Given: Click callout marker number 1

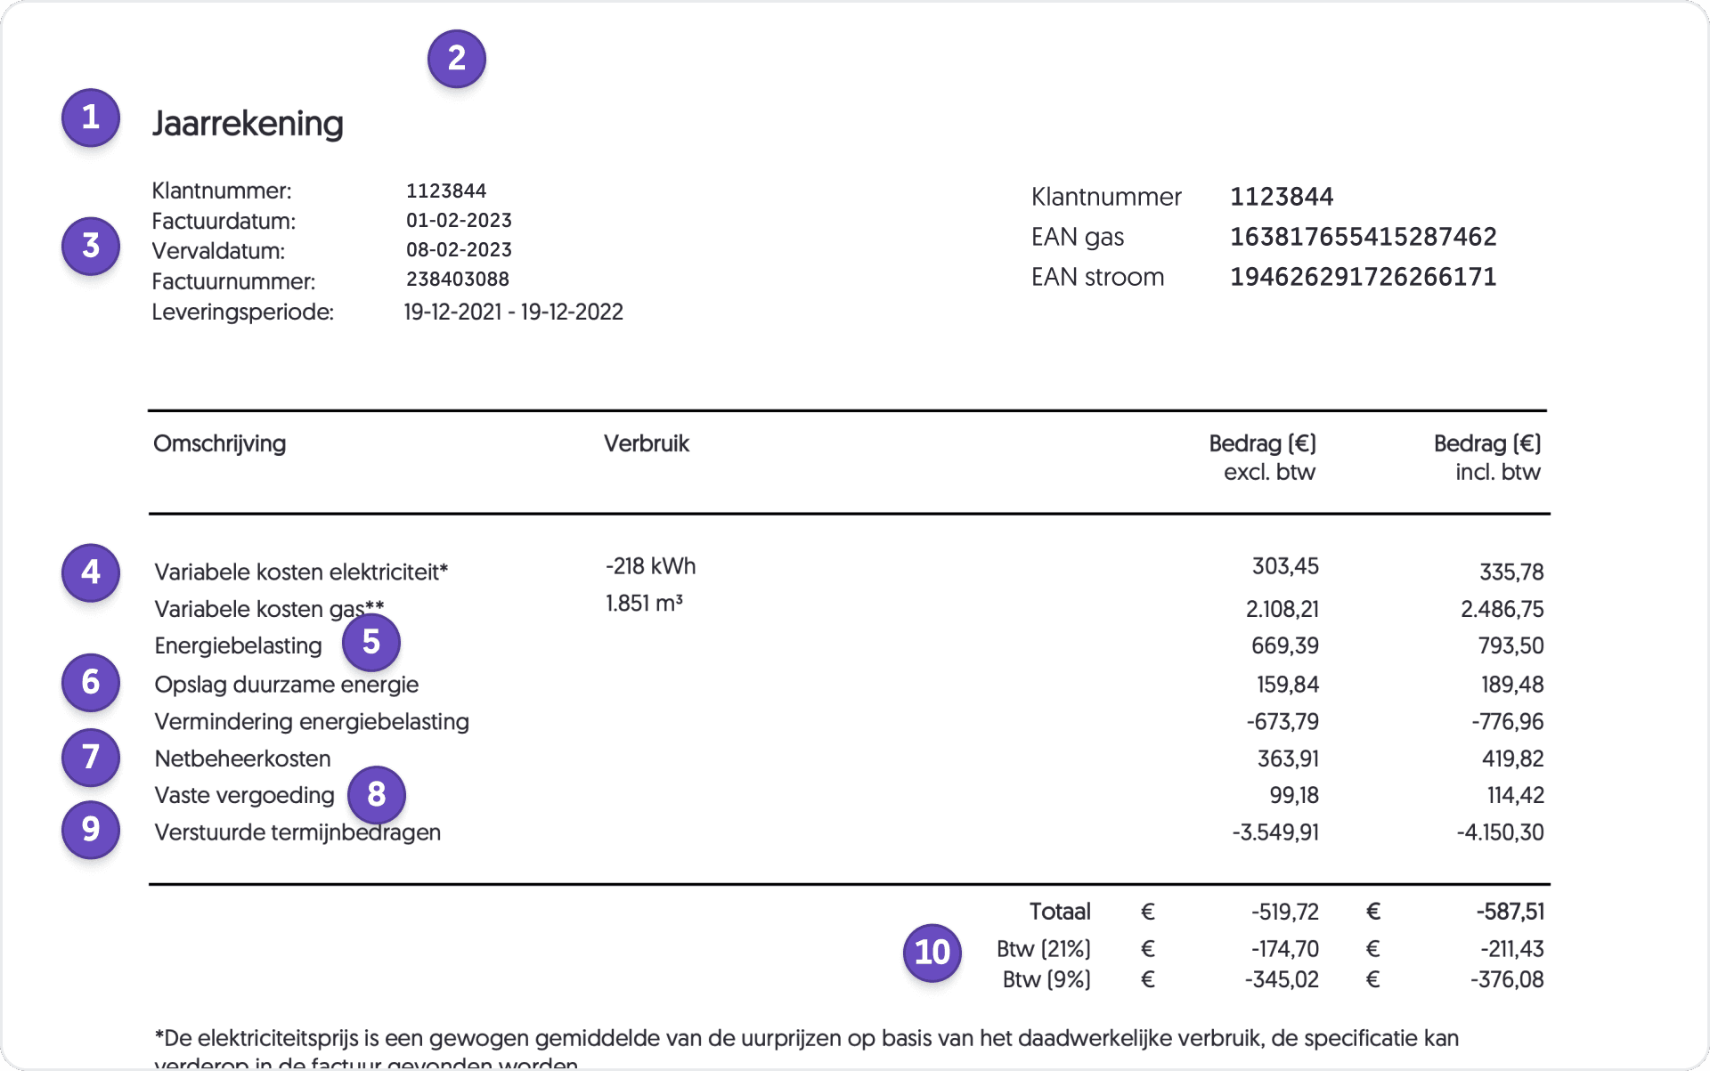Looking at the screenshot, I should pos(89,117).
